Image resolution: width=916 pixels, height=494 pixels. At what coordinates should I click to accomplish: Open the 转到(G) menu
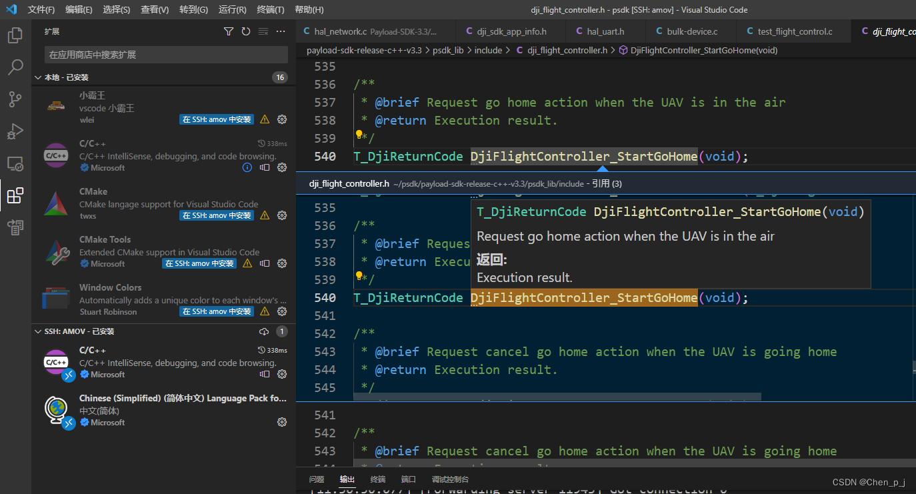(194, 9)
